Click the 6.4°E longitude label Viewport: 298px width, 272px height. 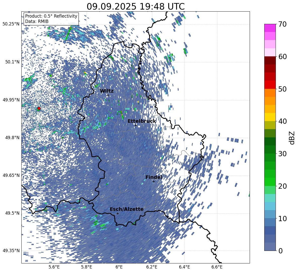184,267
